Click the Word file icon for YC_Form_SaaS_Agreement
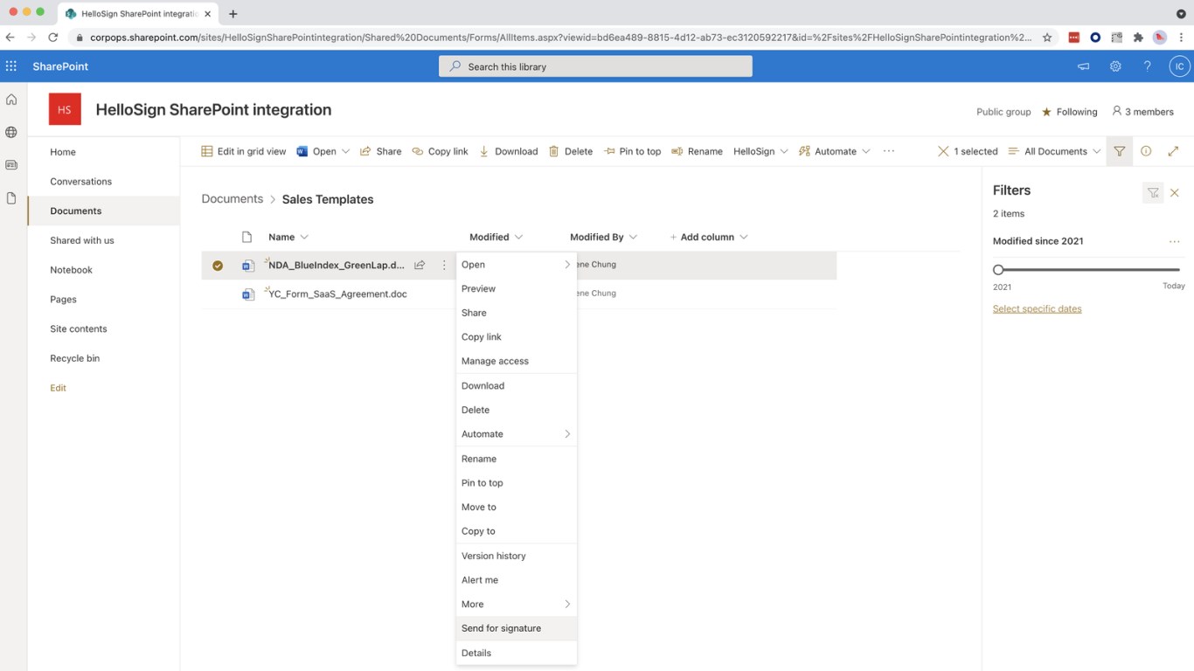The height and width of the screenshot is (671, 1194). 248,294
